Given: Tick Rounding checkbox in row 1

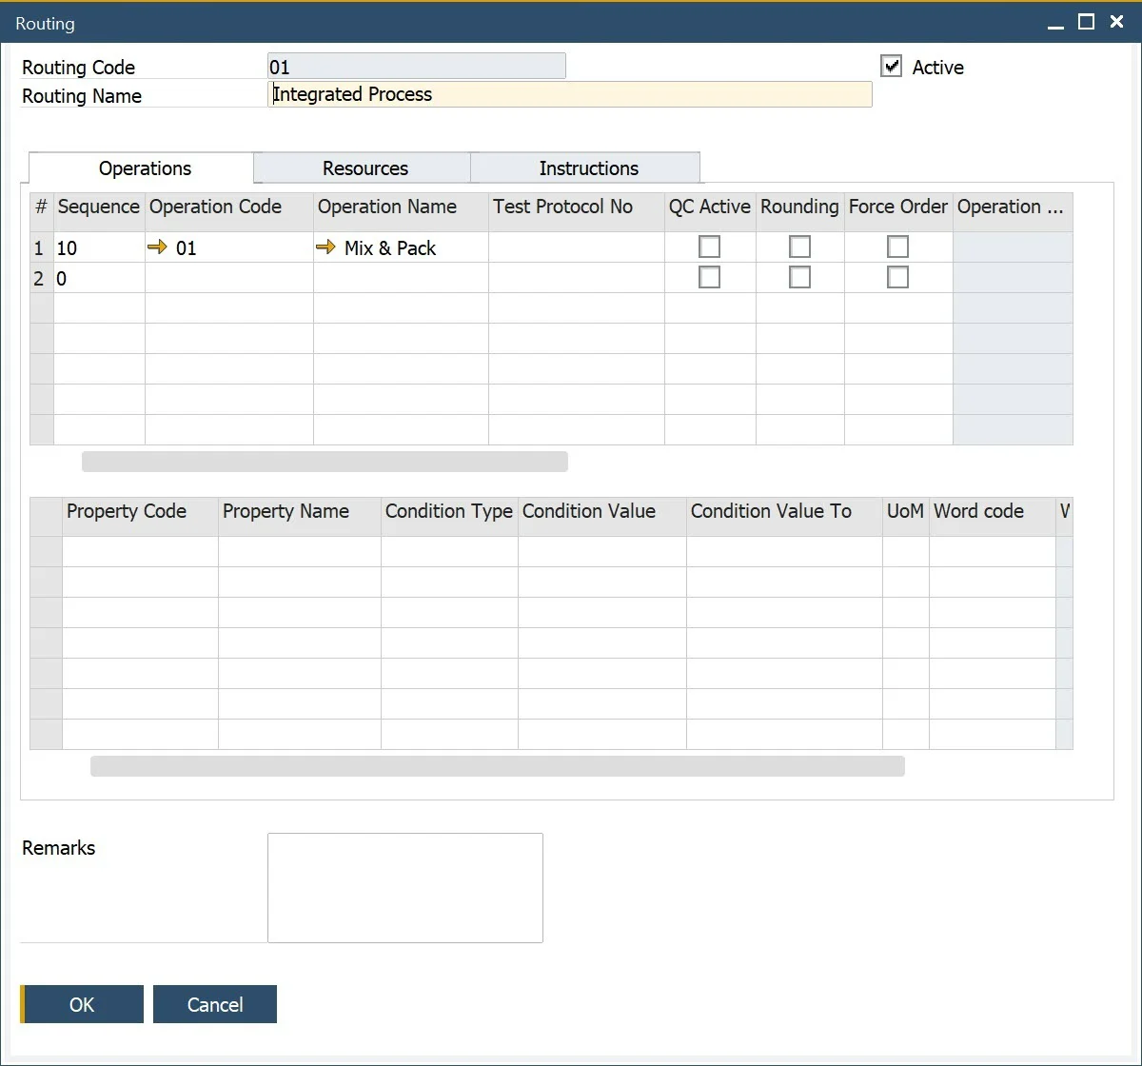Looking at the screenshot, I should point(799,247).
